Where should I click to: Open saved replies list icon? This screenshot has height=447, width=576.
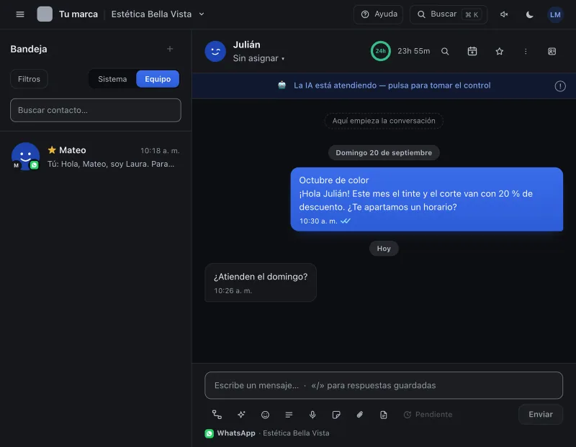point(289,415)
